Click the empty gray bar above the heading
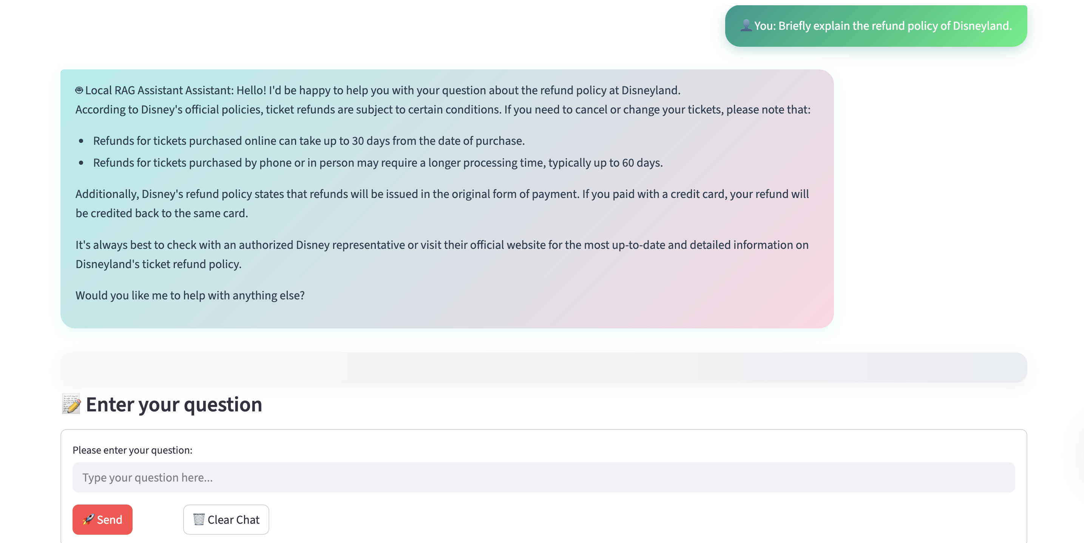Image resolution: width=1084 pixels, height=543 pixels. pyautogui.click(x=543, y=367)
